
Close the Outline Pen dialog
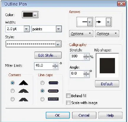tap(122, 4)
